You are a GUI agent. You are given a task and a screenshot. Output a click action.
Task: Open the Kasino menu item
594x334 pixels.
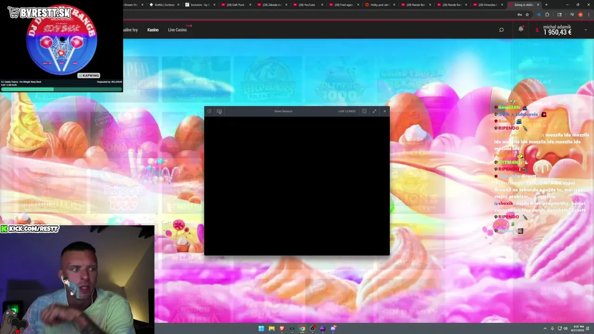point(153,30)
